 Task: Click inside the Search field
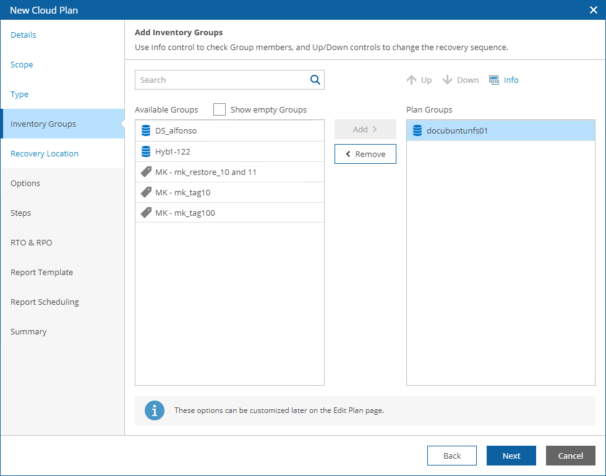(216, 80)
